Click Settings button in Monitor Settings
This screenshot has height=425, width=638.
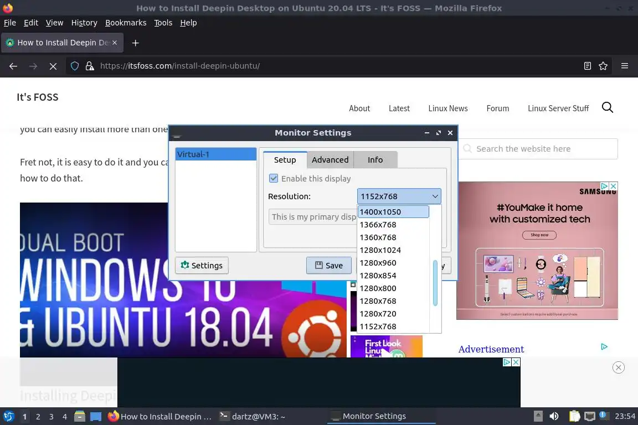(202, 265)
